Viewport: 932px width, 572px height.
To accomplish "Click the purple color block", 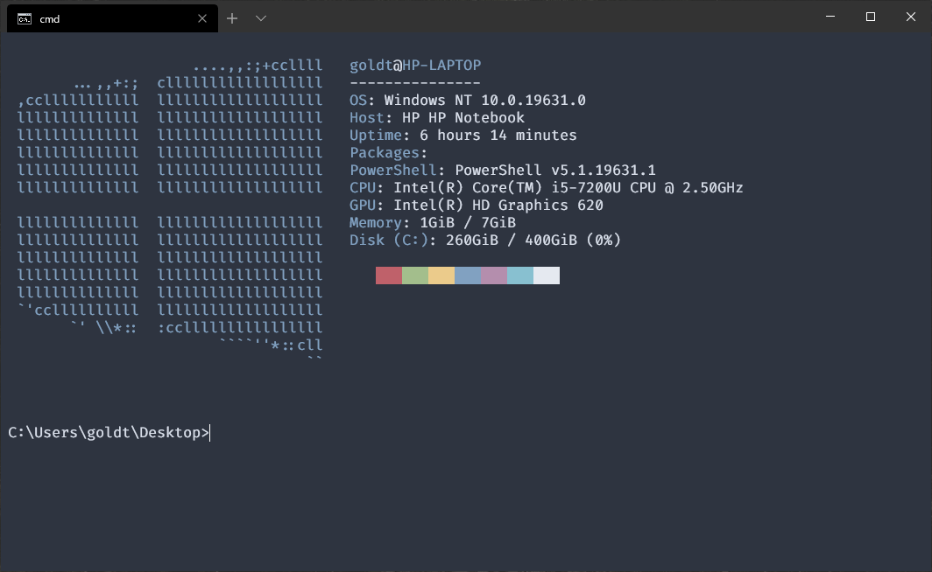I will [494, 276].
